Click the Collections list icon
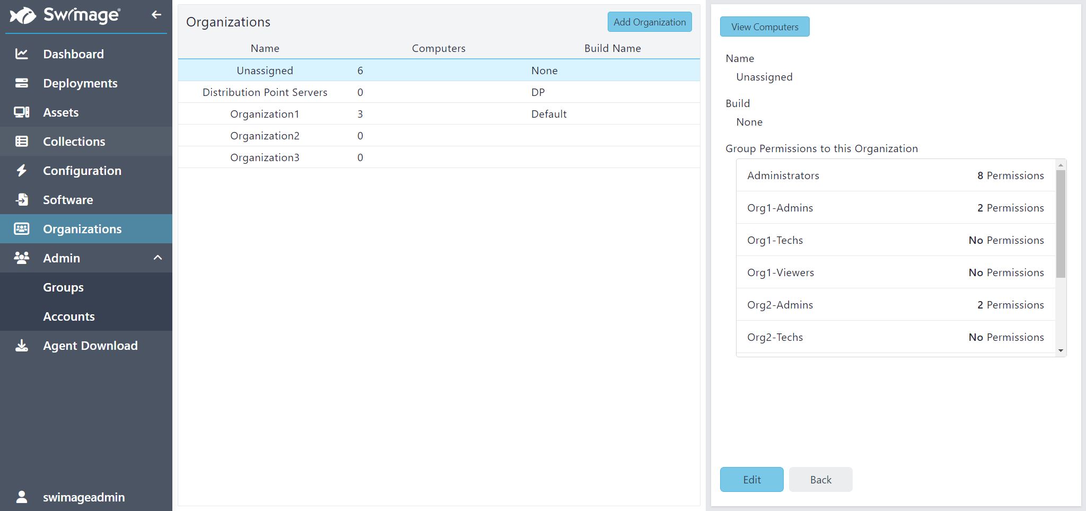Screen dimensions: 1086x511 tap(22, 141)
